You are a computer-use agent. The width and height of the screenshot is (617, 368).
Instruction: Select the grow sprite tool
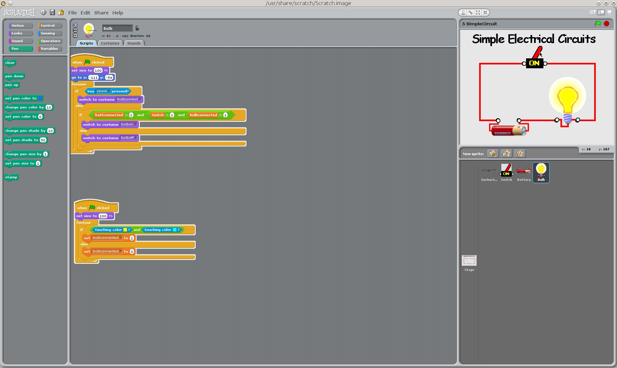(x=478, y=13)
